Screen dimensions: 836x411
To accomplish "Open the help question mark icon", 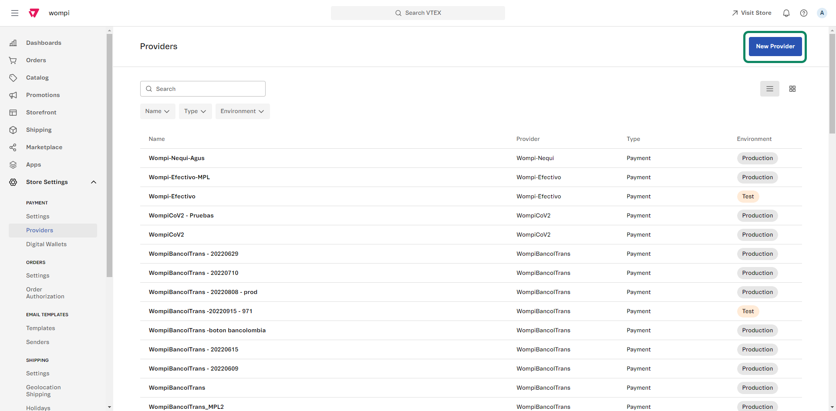I will pyautogui.click(x=803, y=13).
